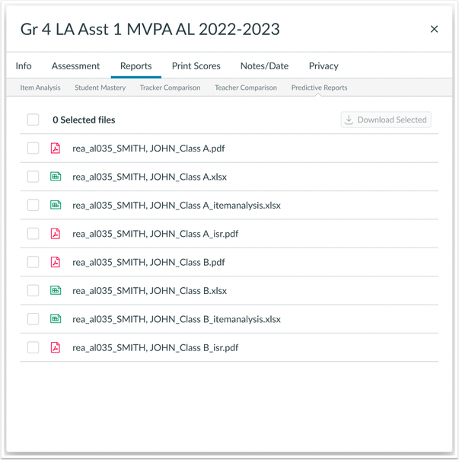
Task: Click PDF icon for Class B.pdf
Action: (55, 262)
